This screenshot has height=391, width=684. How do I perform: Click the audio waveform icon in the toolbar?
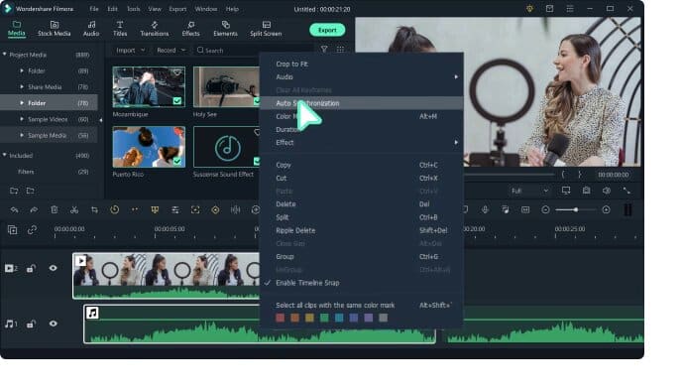[x=235, y=210]
